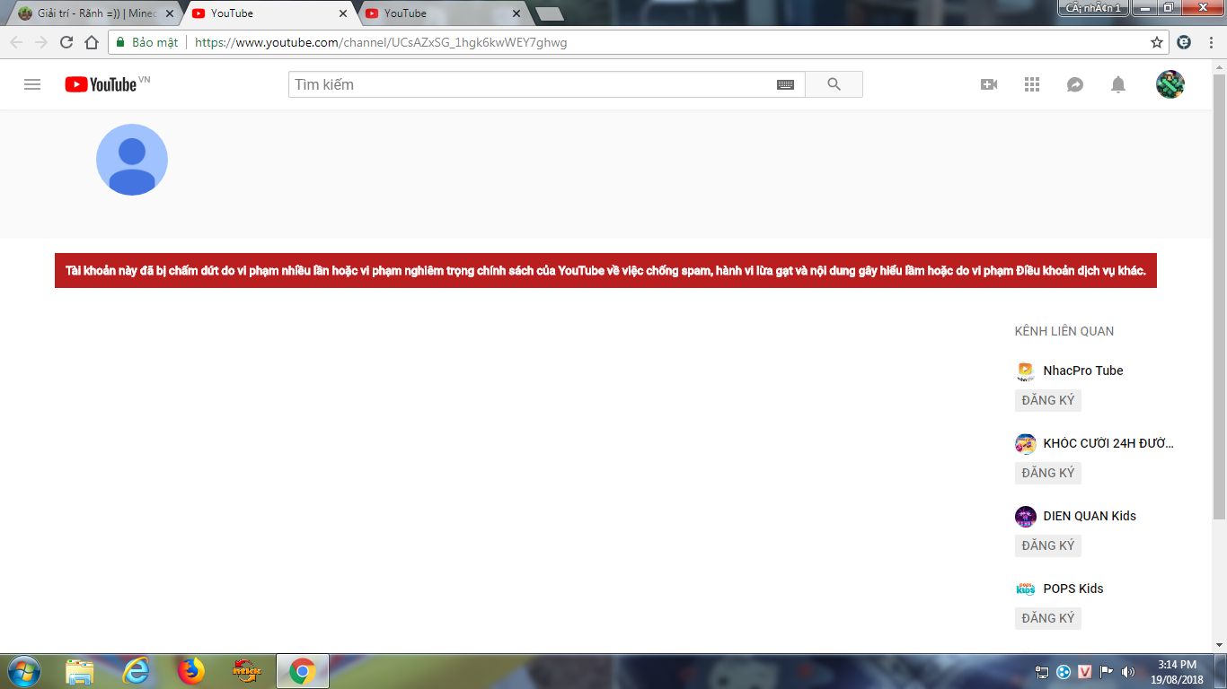The height and width of the screenshot is (689, 1227).
Task: Click the Chrome icon in the taskbar
Action: tap(303, 671)
